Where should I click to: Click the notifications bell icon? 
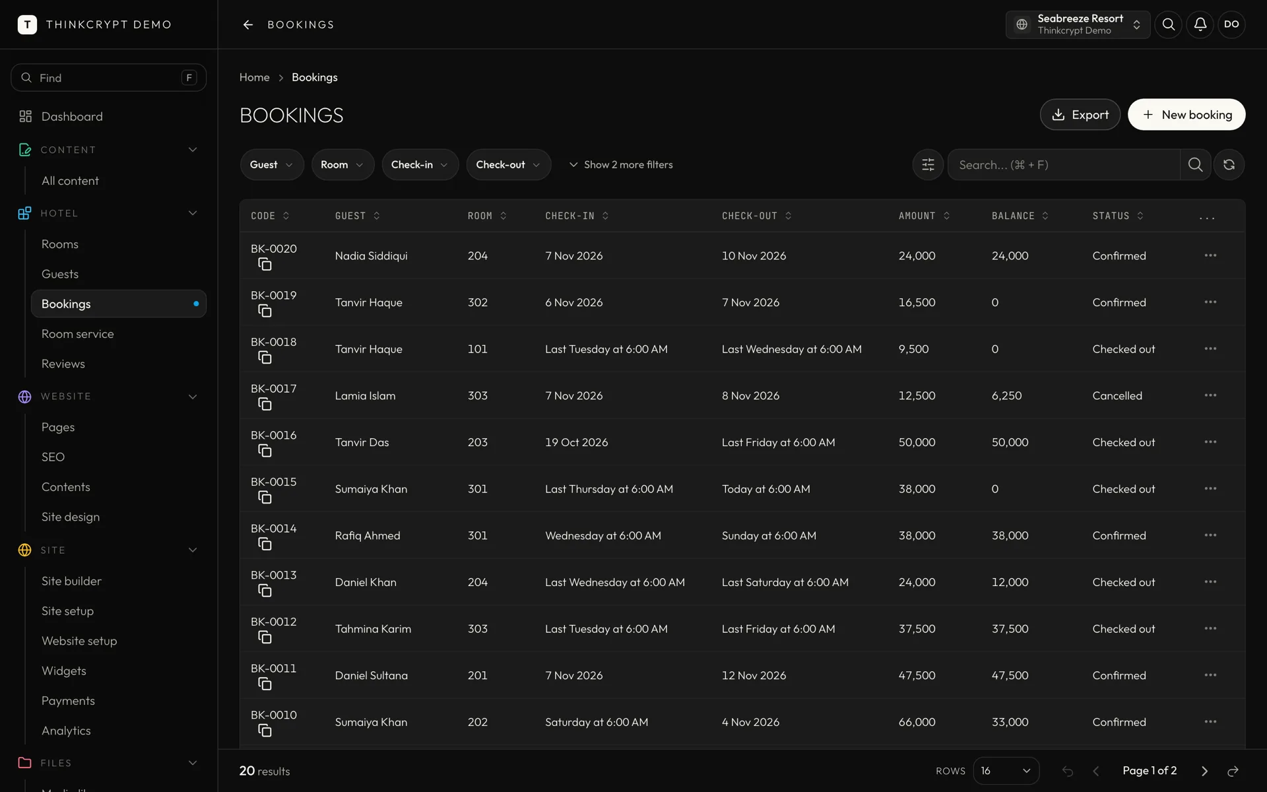tap(1200, 24)
